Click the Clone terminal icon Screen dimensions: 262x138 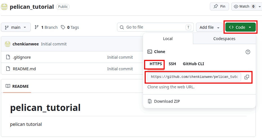coord(150,52)
